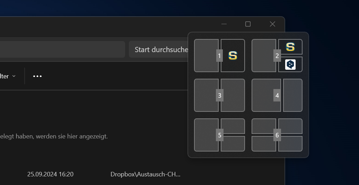
Task: Open the three-dots more options menu
Action: (x=37, y=76)
